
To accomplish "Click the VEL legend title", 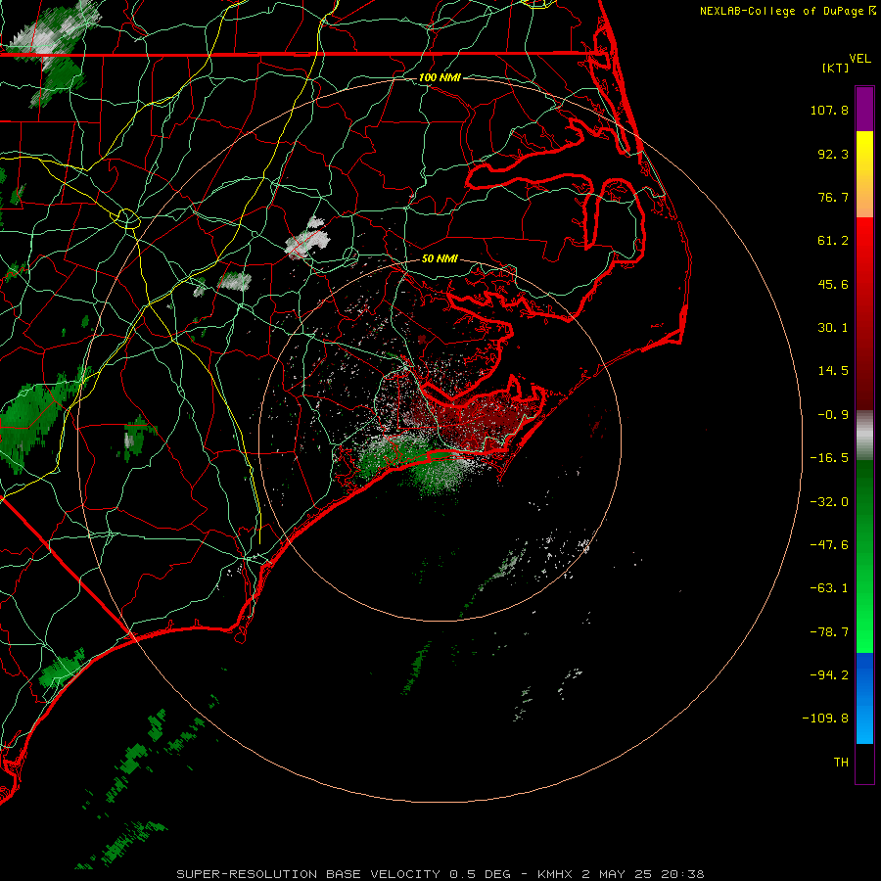I will pyautogui.click(x=859, y=59).
